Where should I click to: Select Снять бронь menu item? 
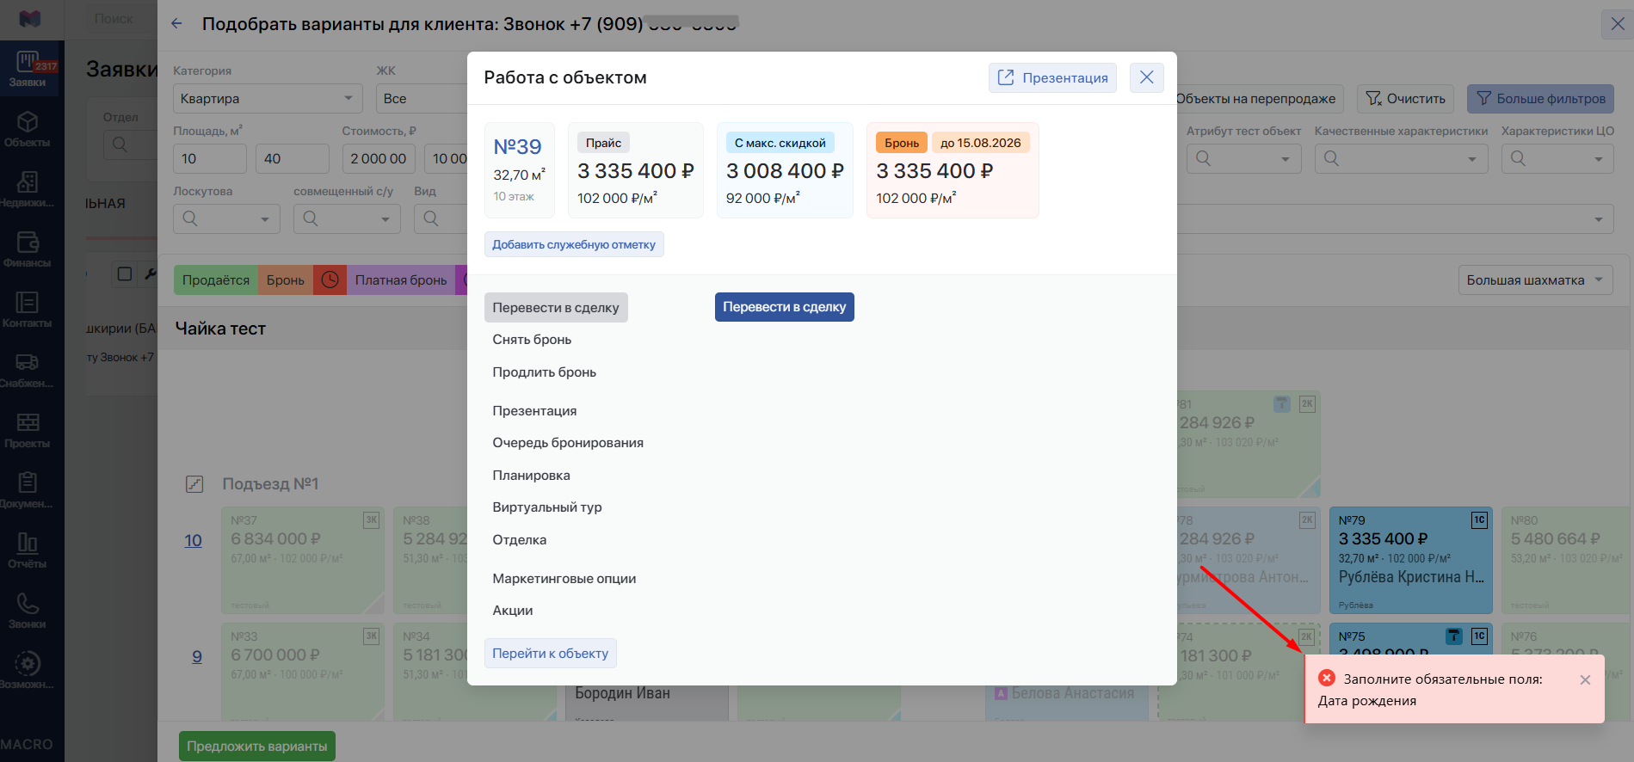pos(532,340)
